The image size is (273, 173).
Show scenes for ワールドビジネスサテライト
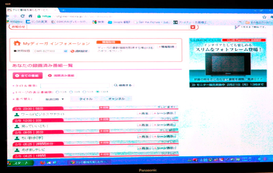164,113
